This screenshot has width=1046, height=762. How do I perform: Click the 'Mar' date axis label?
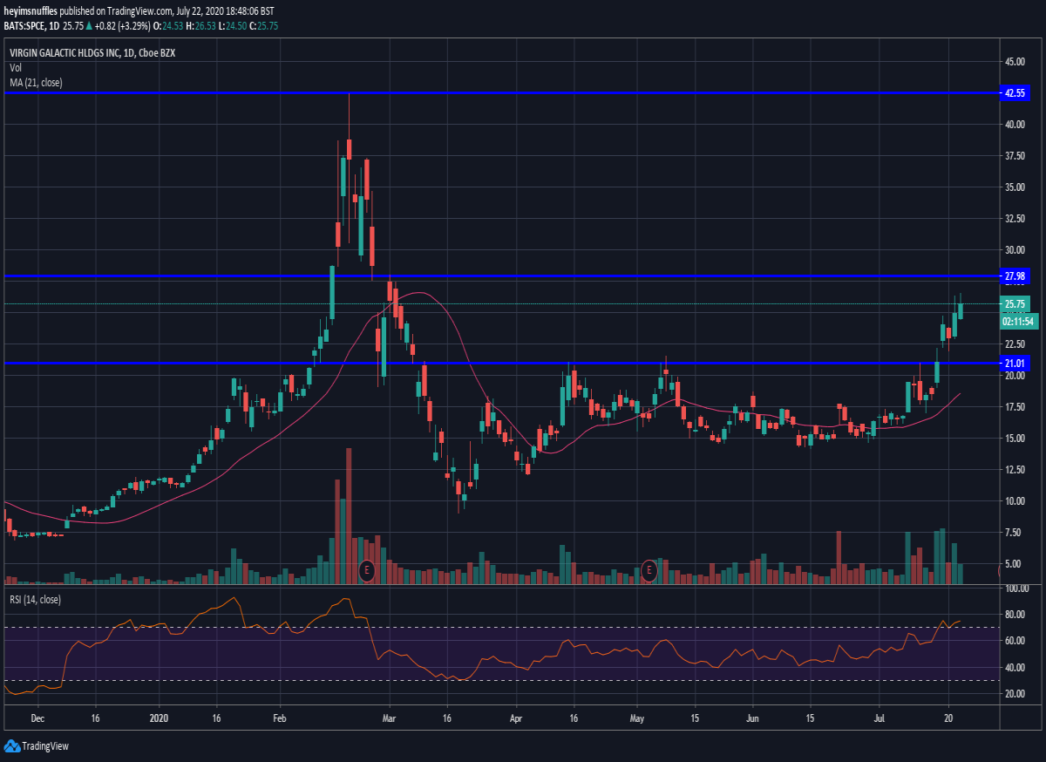coord(389,720)
